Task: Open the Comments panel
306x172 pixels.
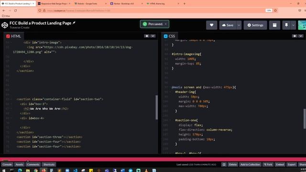Action: [33, 164]
